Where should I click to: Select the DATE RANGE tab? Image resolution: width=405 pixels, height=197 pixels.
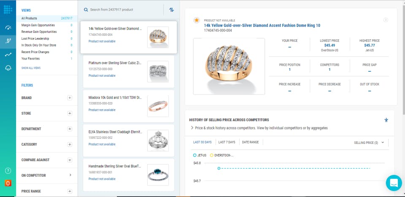[250, 142]
